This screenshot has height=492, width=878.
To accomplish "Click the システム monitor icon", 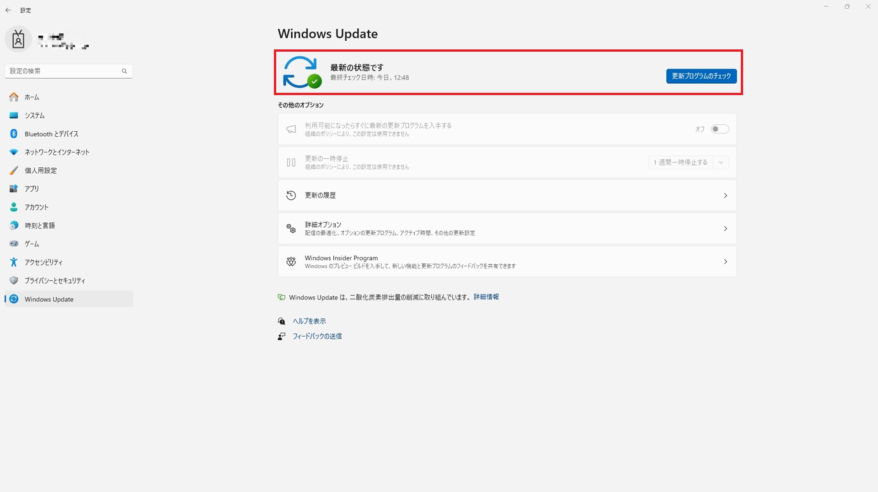I will (x=14, y=115).
